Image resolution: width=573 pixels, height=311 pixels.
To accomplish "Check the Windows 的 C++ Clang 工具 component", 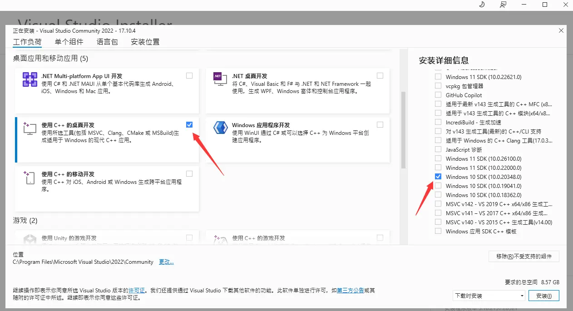I will coord(438,140).
